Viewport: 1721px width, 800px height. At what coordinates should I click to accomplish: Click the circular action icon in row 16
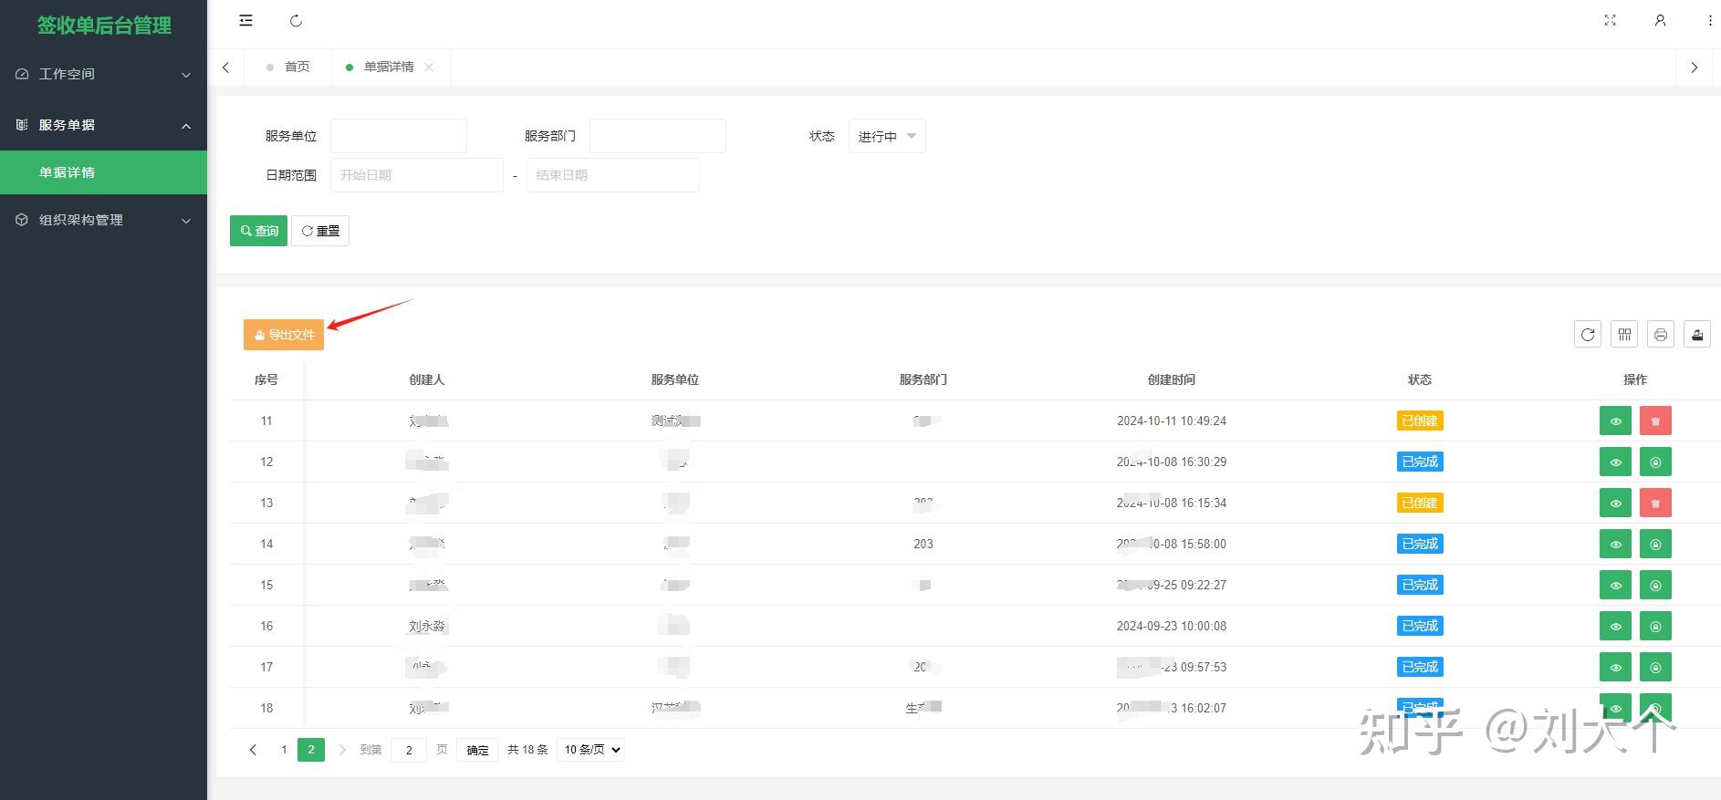pos(1655,627)
